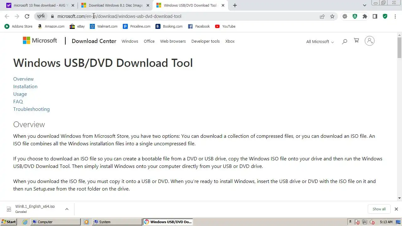The width and height of the screenshot is (402, 226).
Task: Toggle the browser side panel icon
Action: (375, 16)
